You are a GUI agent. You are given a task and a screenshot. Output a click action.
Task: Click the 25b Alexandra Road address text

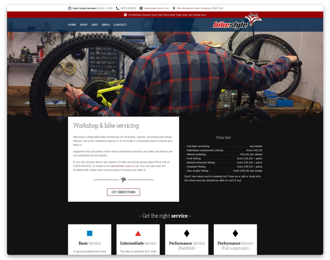click(200, 8)
